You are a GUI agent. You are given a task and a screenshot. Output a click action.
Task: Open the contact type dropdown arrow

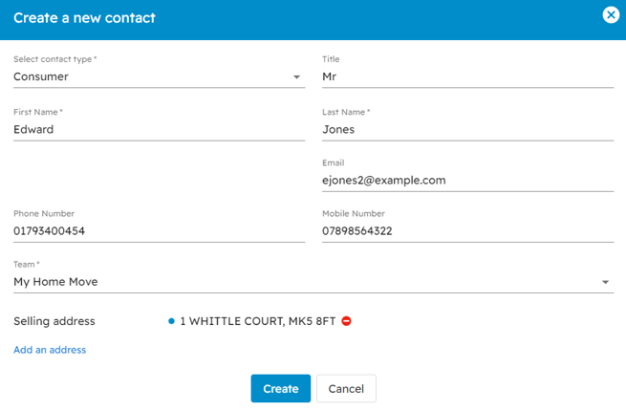[297, 77]
